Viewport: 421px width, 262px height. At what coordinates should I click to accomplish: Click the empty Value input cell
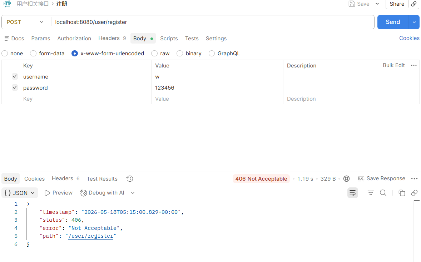pos(217,99)
